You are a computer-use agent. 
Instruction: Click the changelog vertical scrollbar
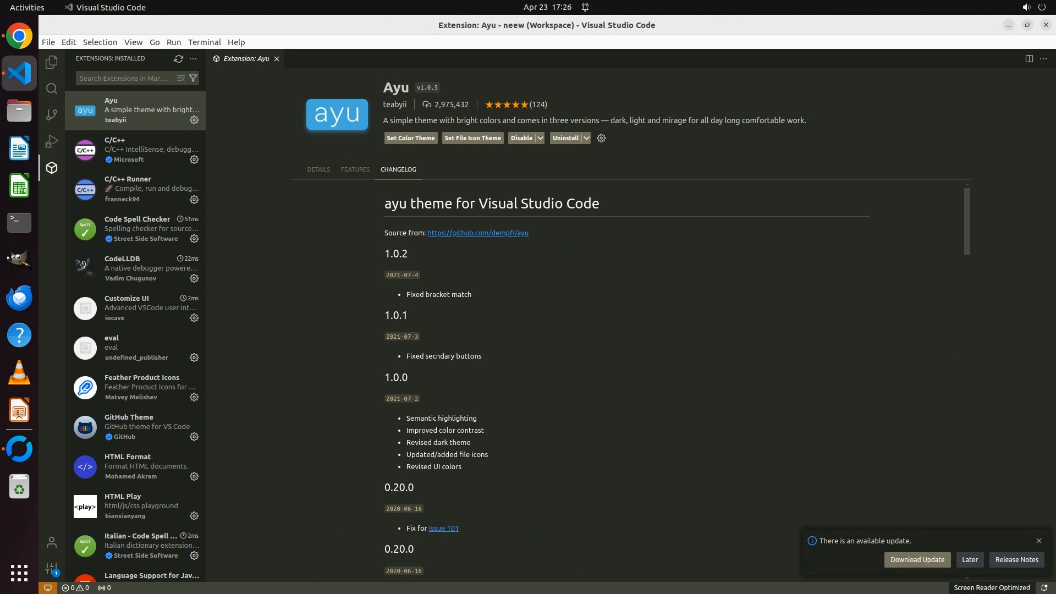tap(967, 221)
